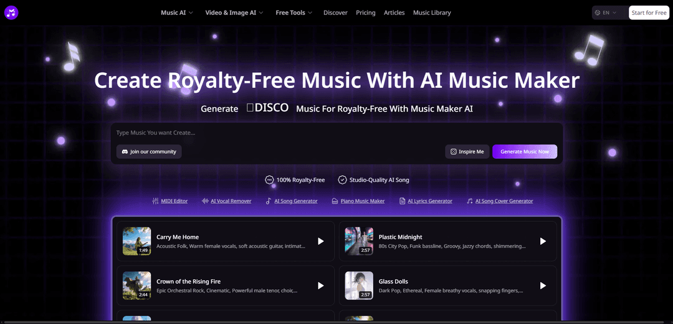
Task: Click the Inspire Me button
Action: (x=467, y=151)
